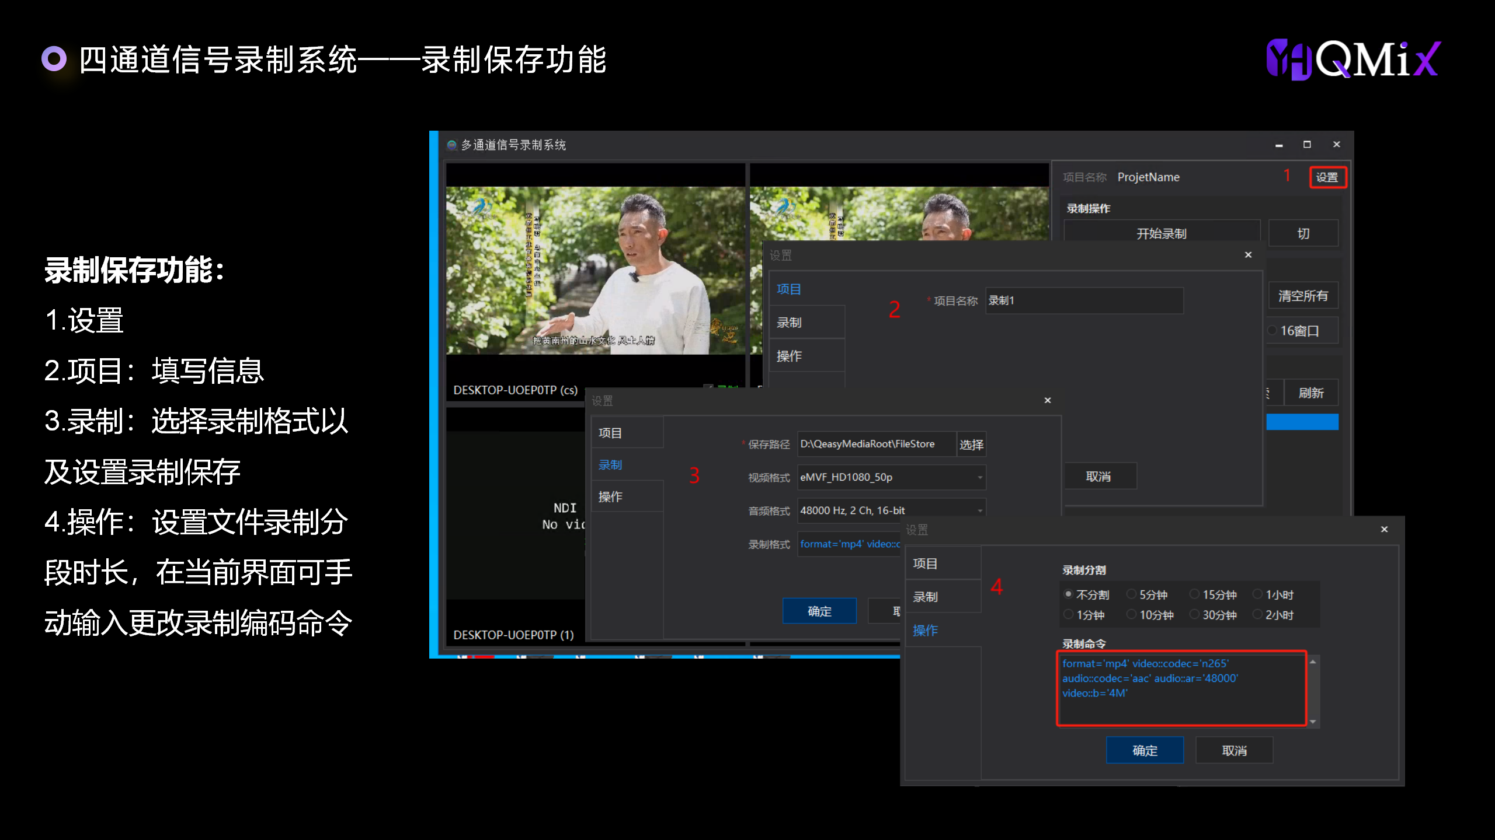Screen dimensions: 1495x840
Task: Close the operation 设置 dialog with X
Action: (1384, 529)
